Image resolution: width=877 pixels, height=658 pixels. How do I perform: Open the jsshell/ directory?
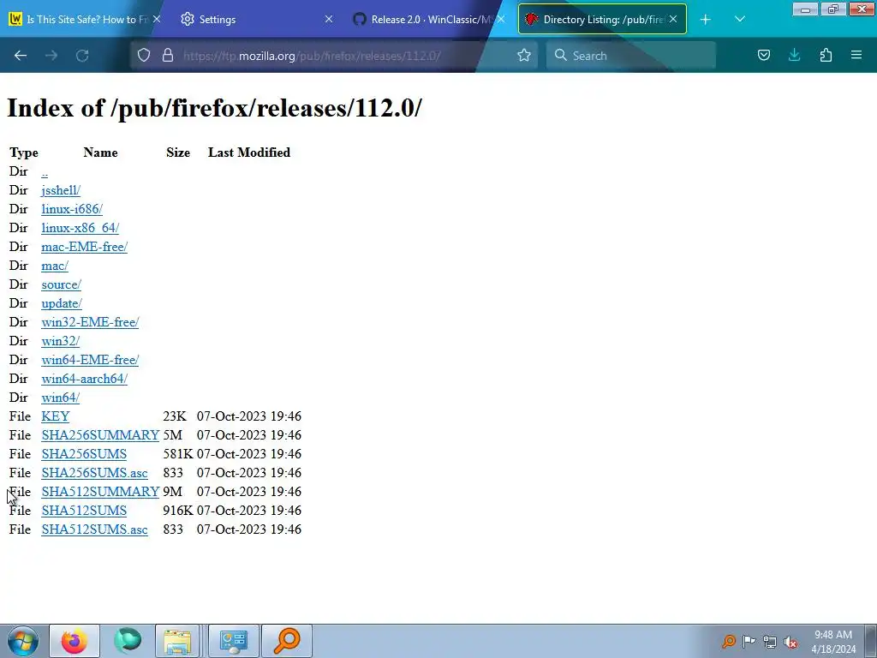click(x=61, y=190)
